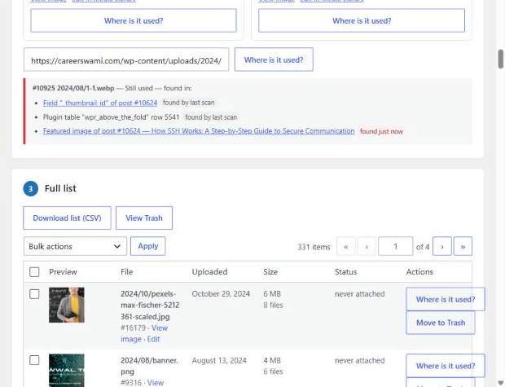Tick checkbox for 2024/08/banner.png row
Viewport: 505px width, 387px height.
(34, 360)
